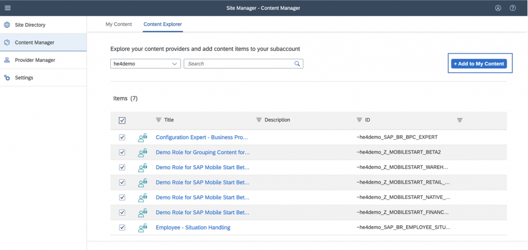528x250 pixels.
Task: Click the Title column header label
Action: click(169, 120)
